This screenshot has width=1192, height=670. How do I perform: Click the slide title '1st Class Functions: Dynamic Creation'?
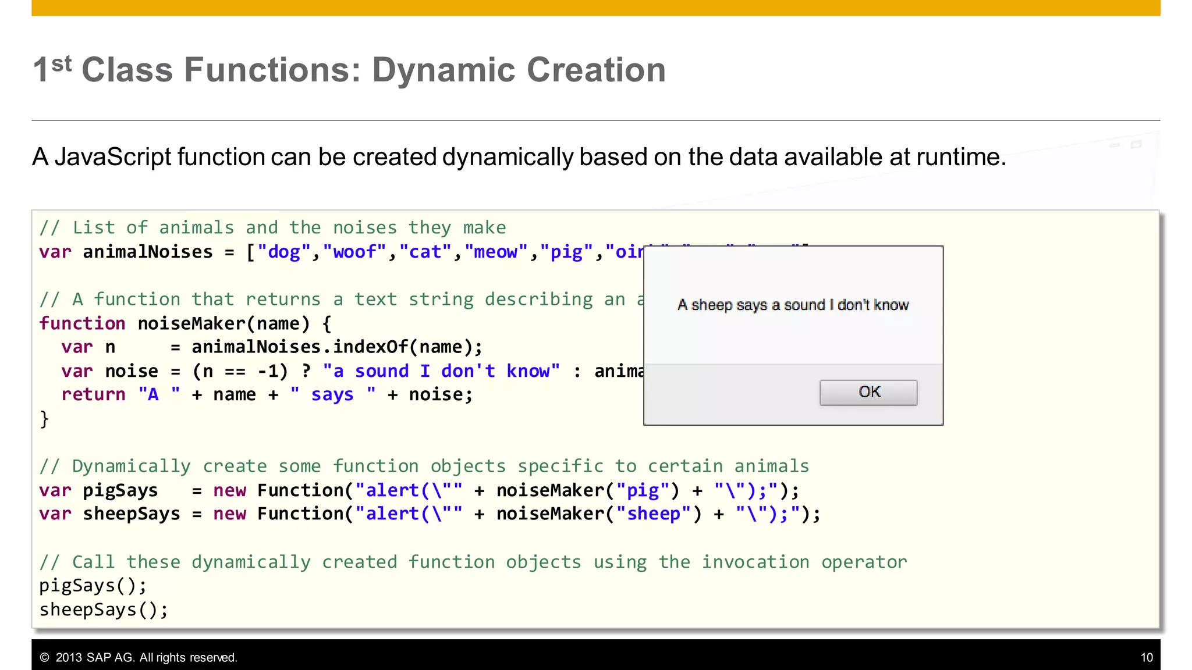pos(349,70)
